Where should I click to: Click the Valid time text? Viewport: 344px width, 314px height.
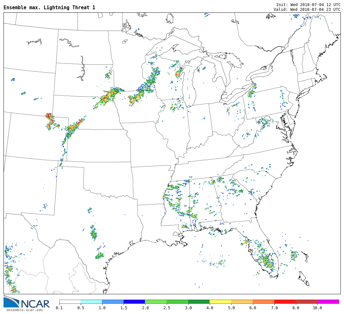pyautogui.click(x=307, y=10)
